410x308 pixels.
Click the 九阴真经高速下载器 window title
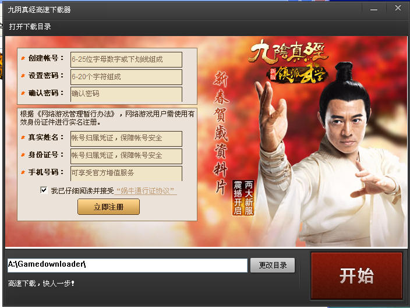[x=39, y=10]
